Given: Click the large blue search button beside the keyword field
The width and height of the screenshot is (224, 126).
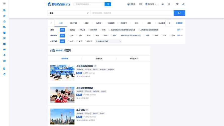Looking at the screenshot, I should click(179, 13).
